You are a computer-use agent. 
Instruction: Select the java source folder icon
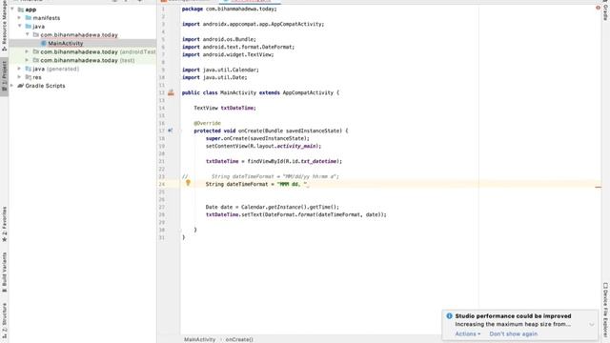[29, 27]
